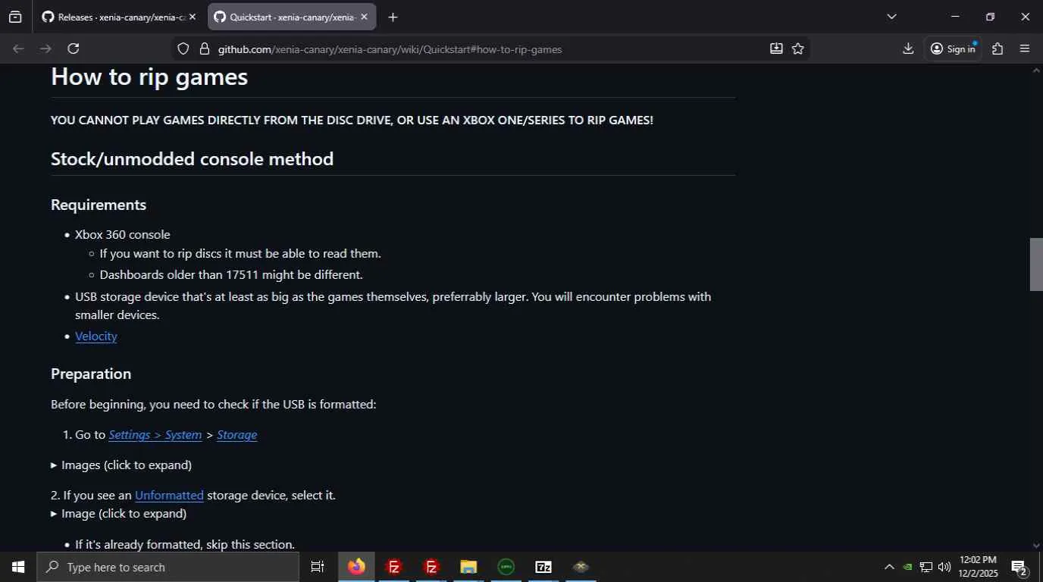1043x582 pixels.
Task: Launch 7-Zip from the taskbar
Action: [543, 567]
